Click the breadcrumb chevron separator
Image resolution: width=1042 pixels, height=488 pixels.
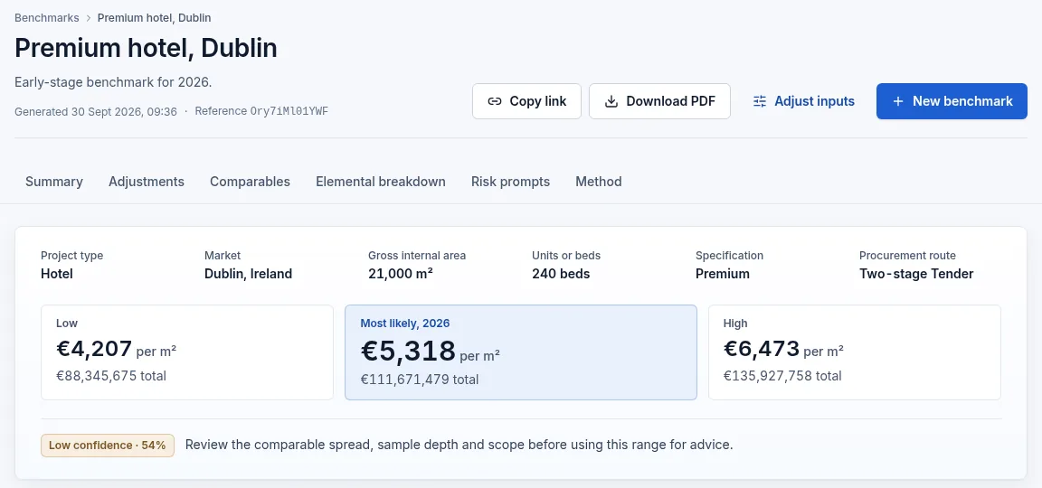coord(89,18)
